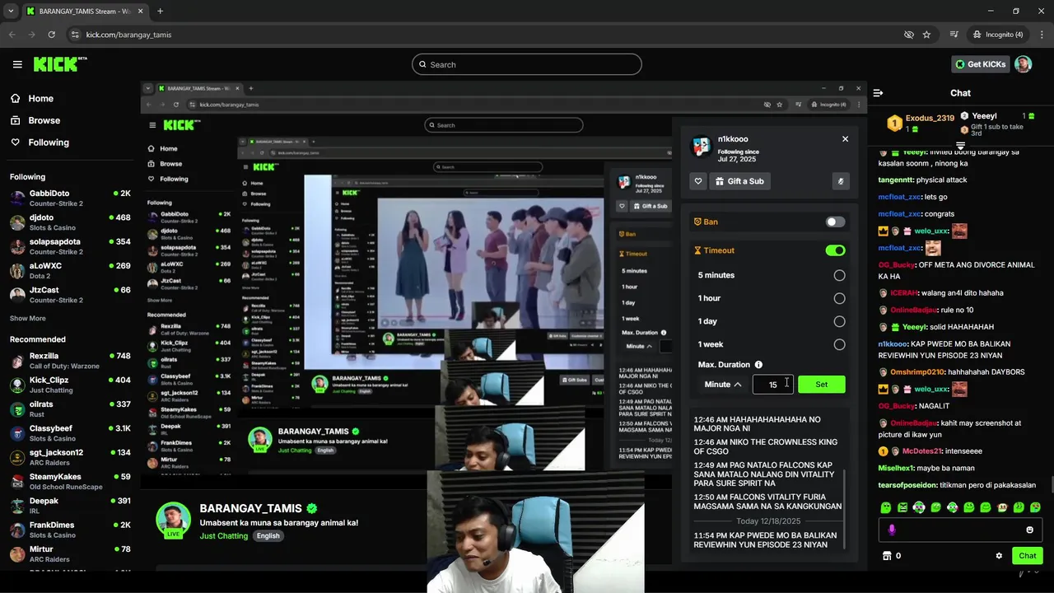The height and width of the screenshot is (593, 1054).
Task: Click the Set duration button
Action: [822, 385]
